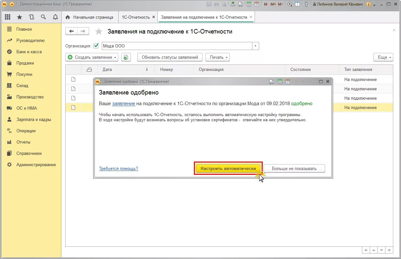Click the print icon in the main title bar
Viewport: 401px width, 259px height.
click(216, 4)
